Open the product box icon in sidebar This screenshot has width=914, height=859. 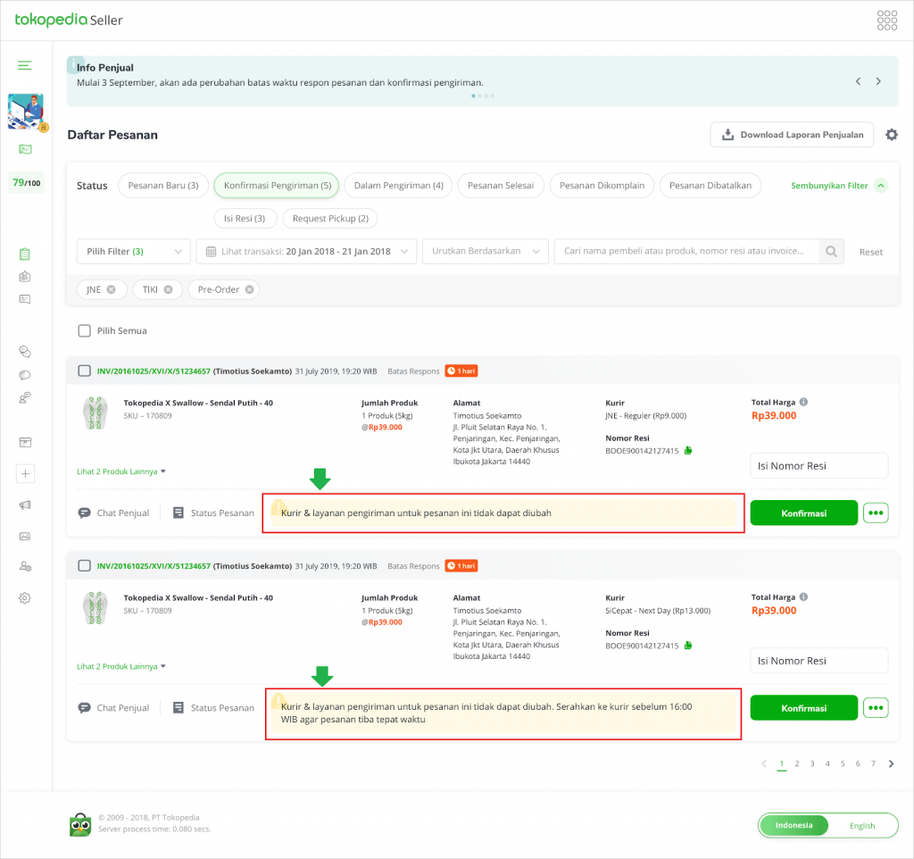(x=25, y=443)
